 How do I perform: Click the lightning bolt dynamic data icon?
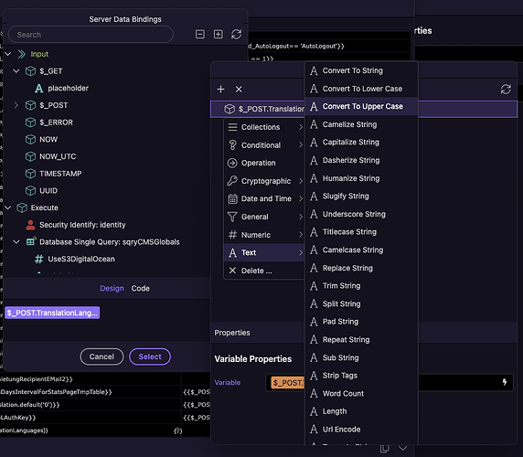pyautogui.click(x=505, y=382)
